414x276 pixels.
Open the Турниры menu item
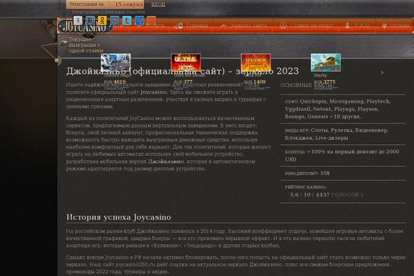point(197,26)
